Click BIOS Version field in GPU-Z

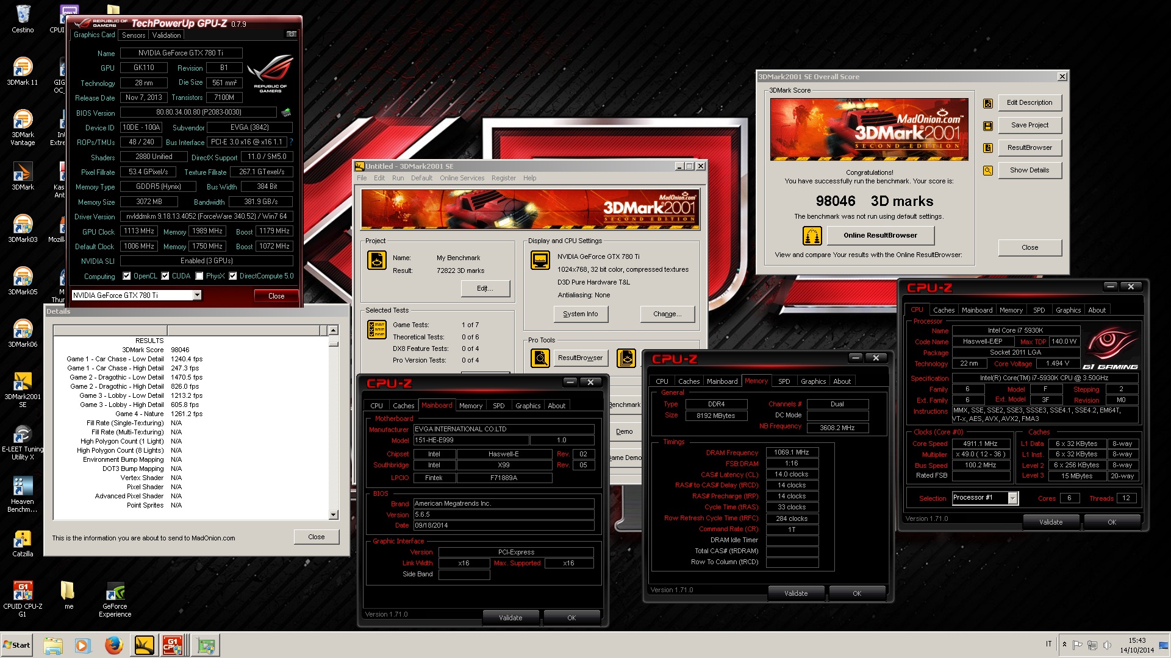198,112
